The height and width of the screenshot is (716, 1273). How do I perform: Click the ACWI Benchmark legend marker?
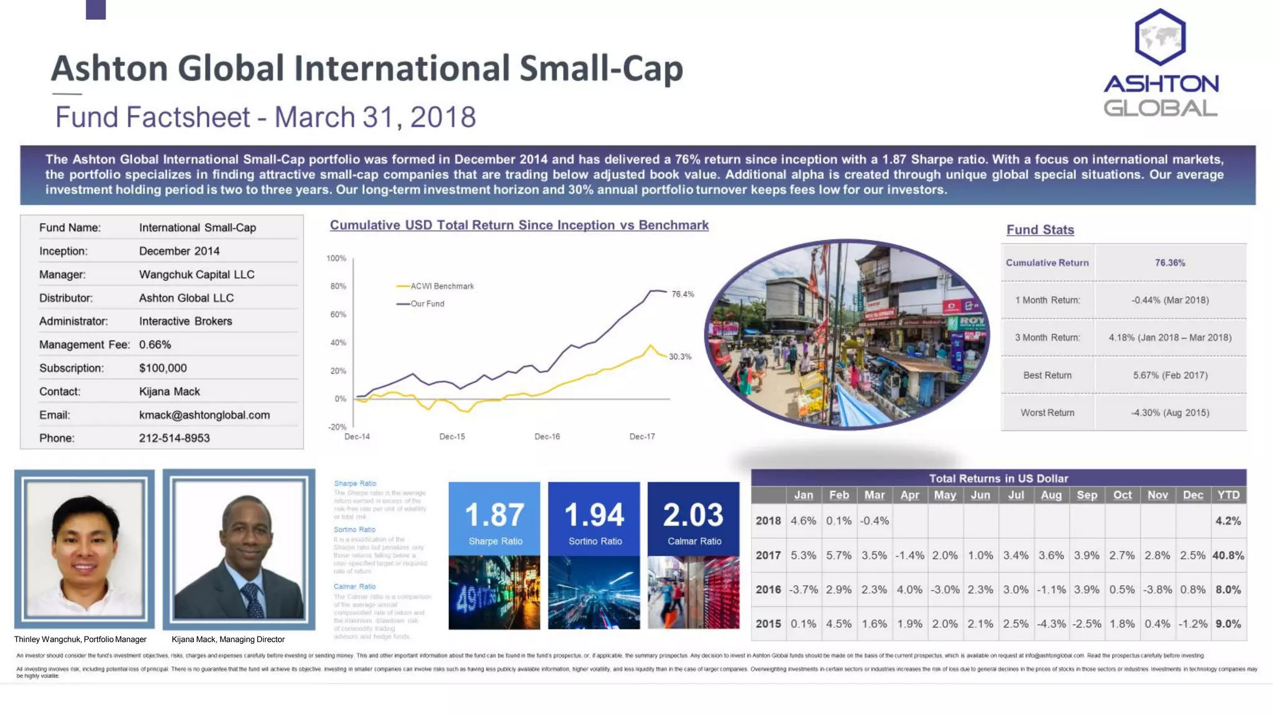pyautogui.click(x=403, y=287)
